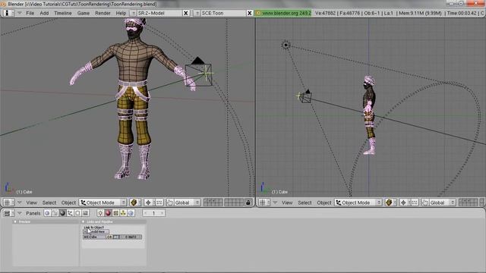Open right viewport Select menu
The width and height of the screenshot is (486, 273).
pos(305,202)
